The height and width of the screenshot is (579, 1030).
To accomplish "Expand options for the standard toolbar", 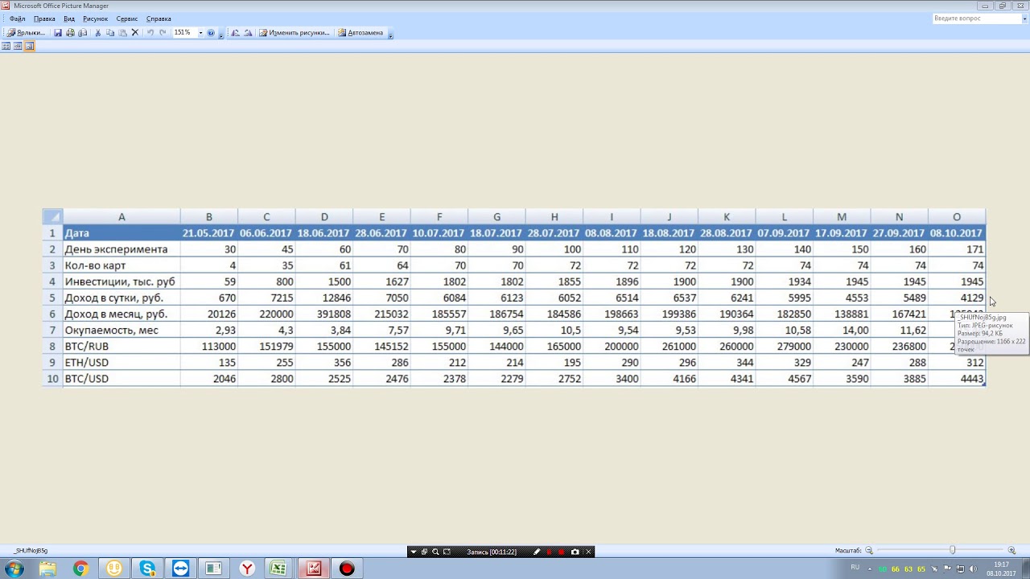I will coord(221,34).
